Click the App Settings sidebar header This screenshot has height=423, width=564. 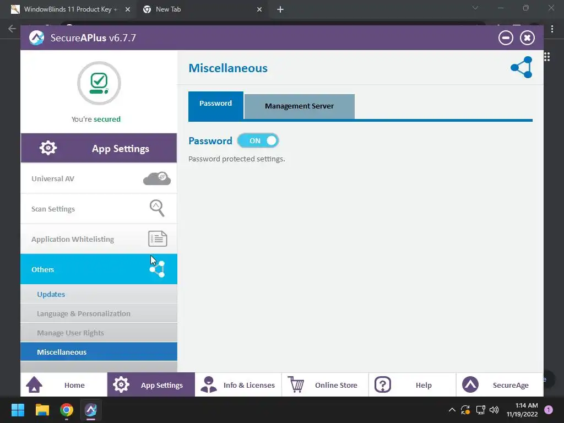click(x=99, y=148)
